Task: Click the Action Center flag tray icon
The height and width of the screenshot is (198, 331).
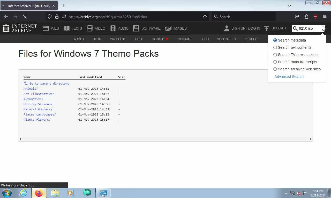Action: pyautogui.click(x=305, y=193)
